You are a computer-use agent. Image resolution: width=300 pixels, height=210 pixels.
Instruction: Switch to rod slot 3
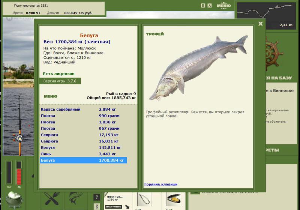97,207
